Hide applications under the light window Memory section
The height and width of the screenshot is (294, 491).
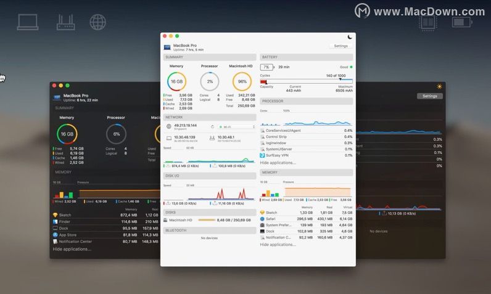[x=278, y=245]
